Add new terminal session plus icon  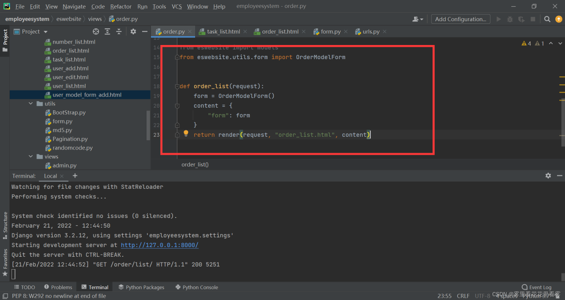(75, 176)
